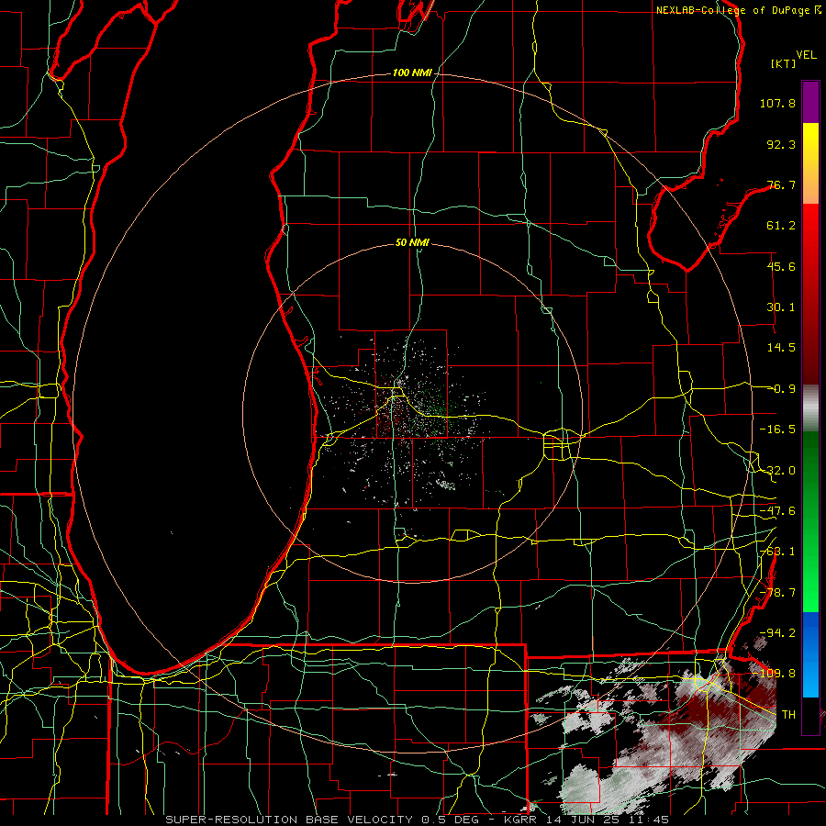Click the 30.1 velocity scale value
The width and height of the screenshot is (826, 826).
pyautogui.click(x=781, y=307)
